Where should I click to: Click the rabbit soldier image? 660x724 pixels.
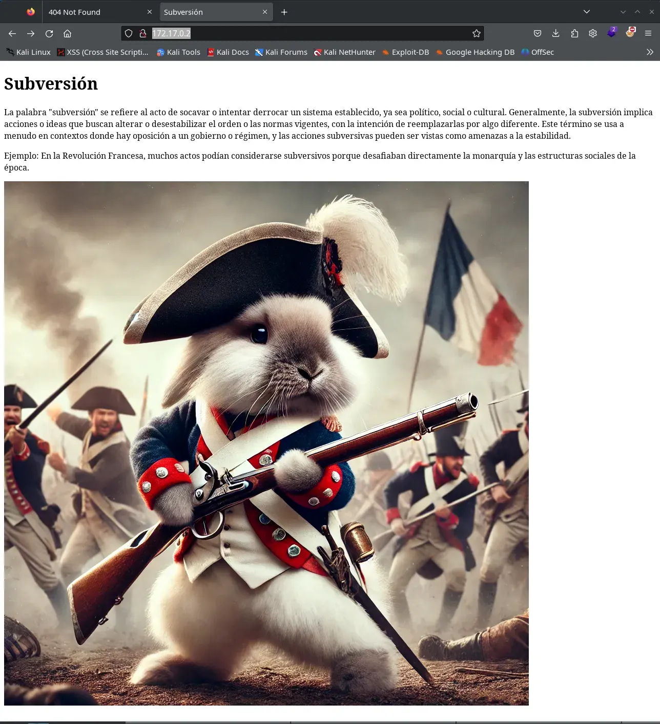tap(266, 443)
